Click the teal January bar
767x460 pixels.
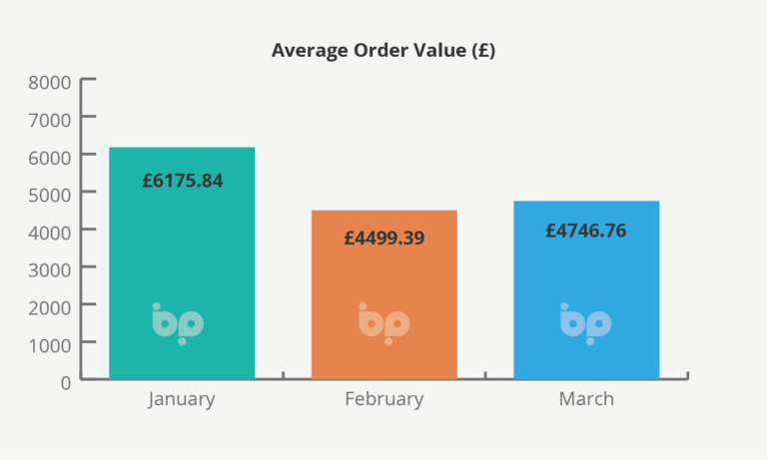tap(182, 259)
